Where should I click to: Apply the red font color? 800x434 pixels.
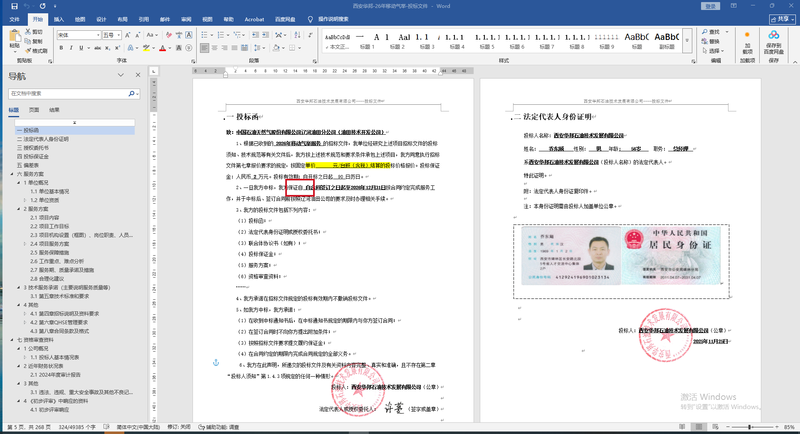(x=163, y=48)
